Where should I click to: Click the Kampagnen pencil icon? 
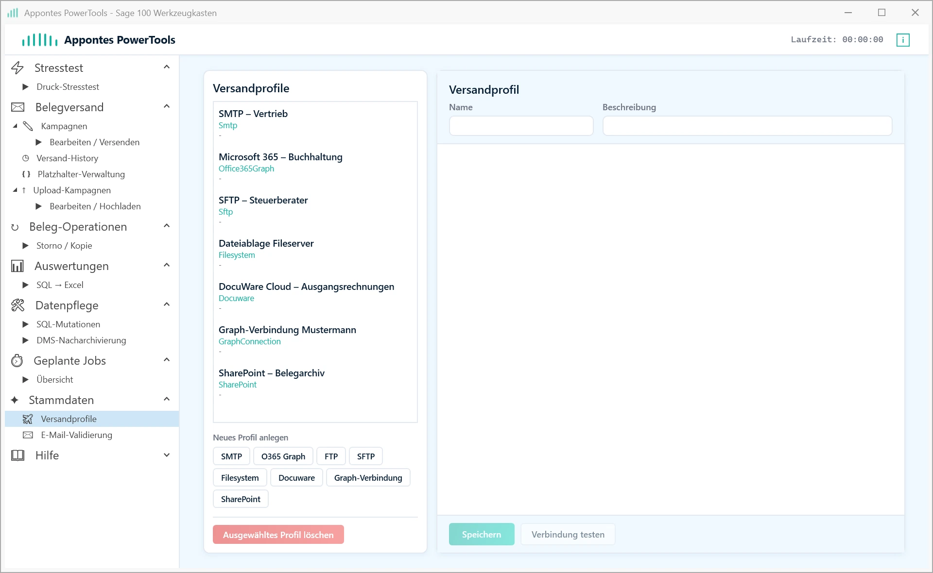point(28,126)
